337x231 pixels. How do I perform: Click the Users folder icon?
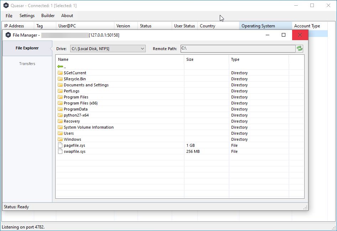tap(60, 133)
